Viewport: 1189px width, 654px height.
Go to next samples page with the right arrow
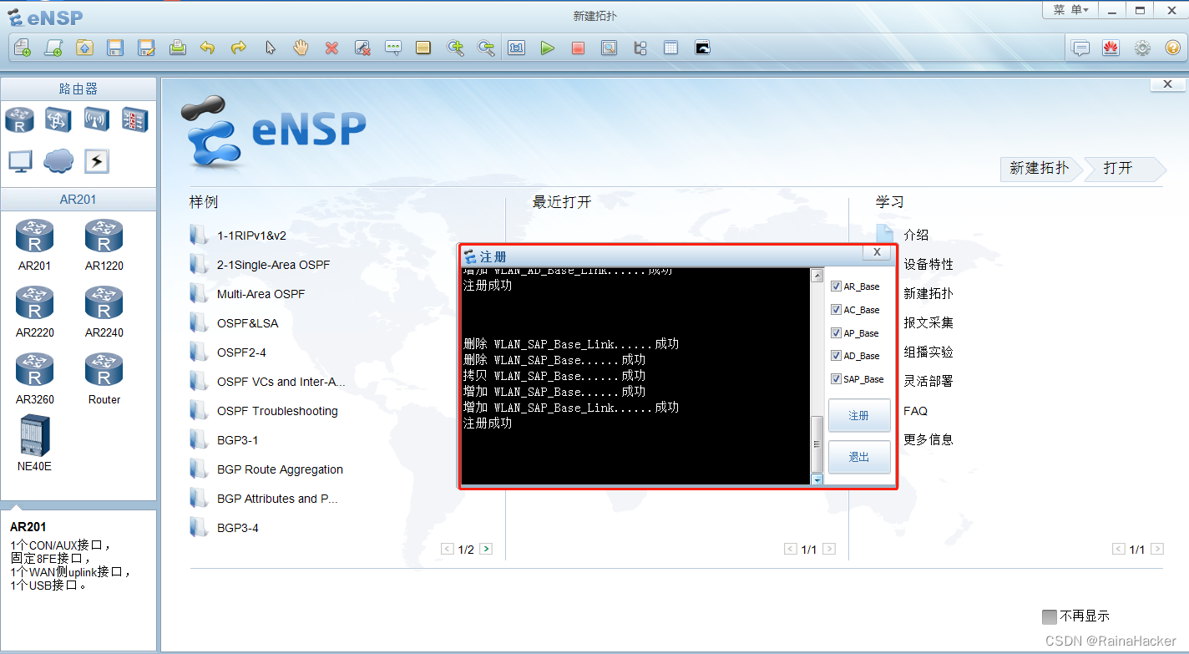pyautogui.click(x=485, y=549)
